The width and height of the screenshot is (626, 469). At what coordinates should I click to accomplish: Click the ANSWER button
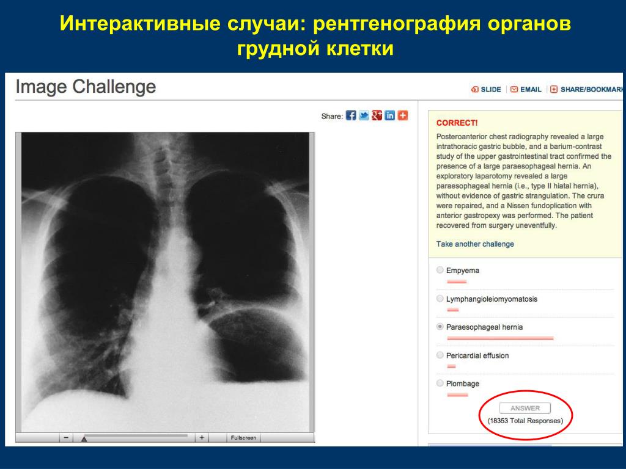pos(525,408)
